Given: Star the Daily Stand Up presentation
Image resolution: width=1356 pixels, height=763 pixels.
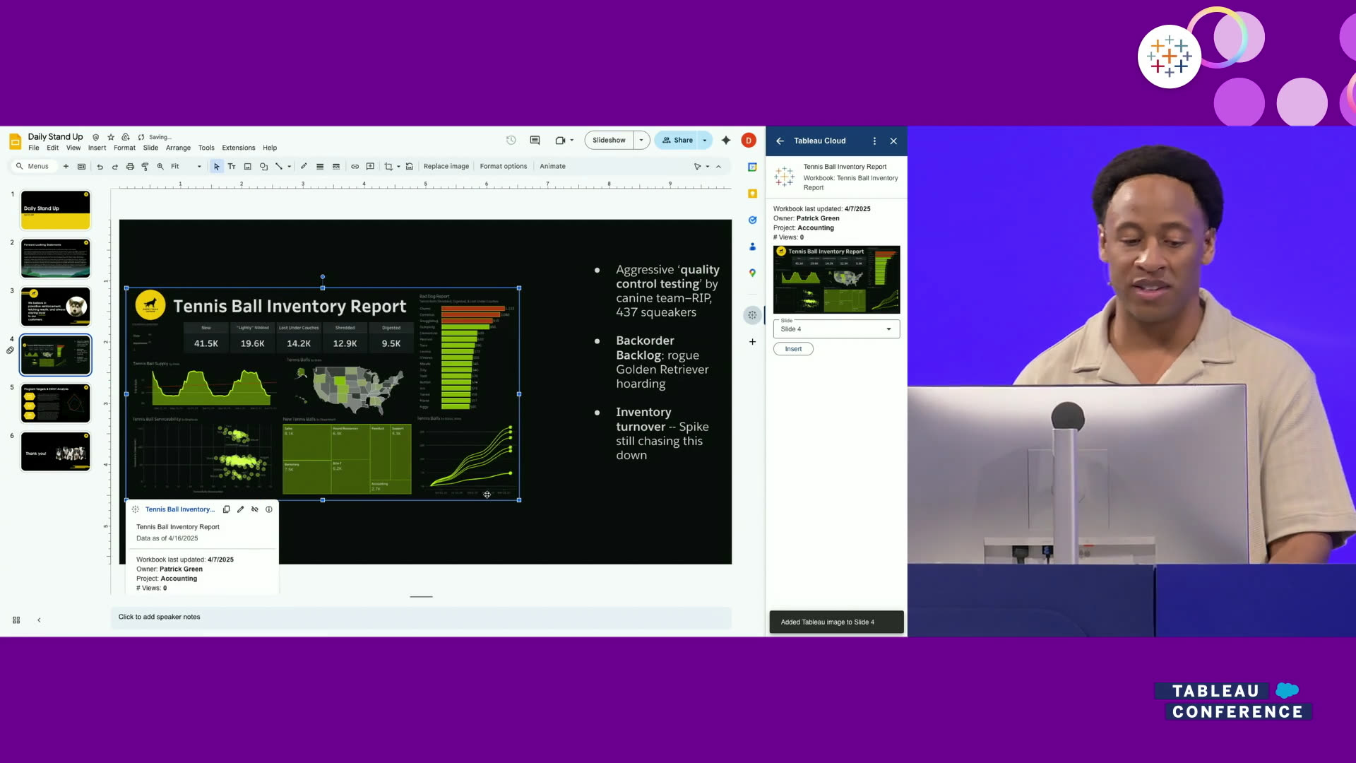Looking at the screenshot, I should (x=111, y=137).
